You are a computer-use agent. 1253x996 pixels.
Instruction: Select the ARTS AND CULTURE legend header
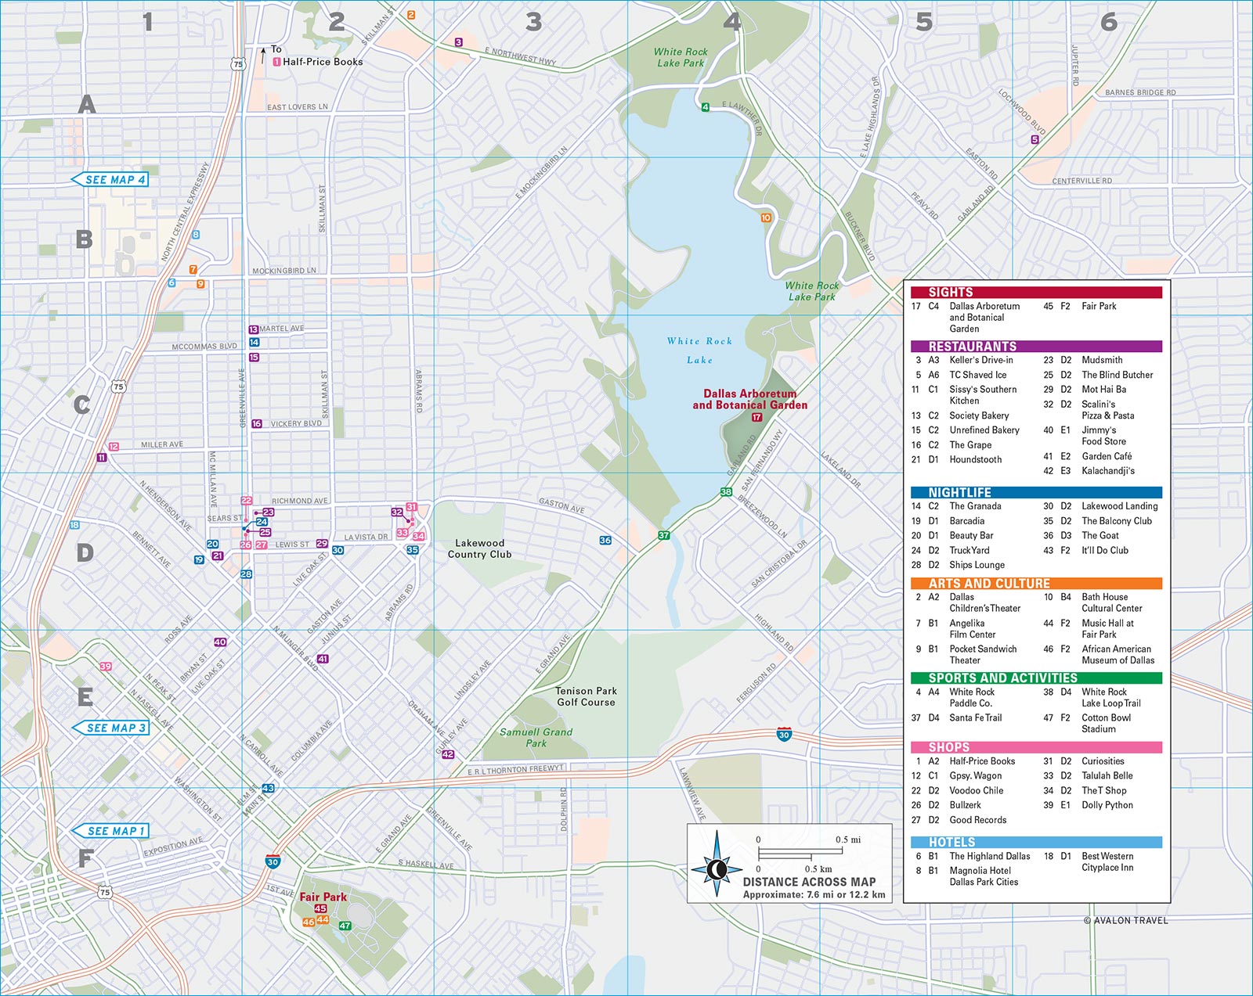tap(1036, 583)
